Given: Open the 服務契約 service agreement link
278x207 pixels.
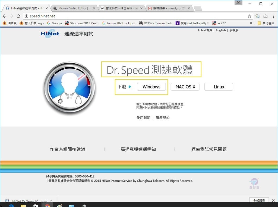Looking at the screenshot, I should click(163, 118).
